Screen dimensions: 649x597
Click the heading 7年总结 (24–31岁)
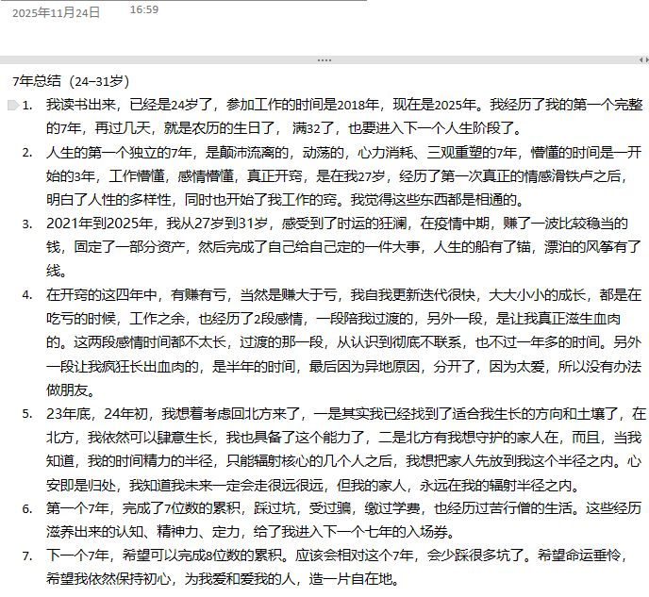(x=71, y=81)
